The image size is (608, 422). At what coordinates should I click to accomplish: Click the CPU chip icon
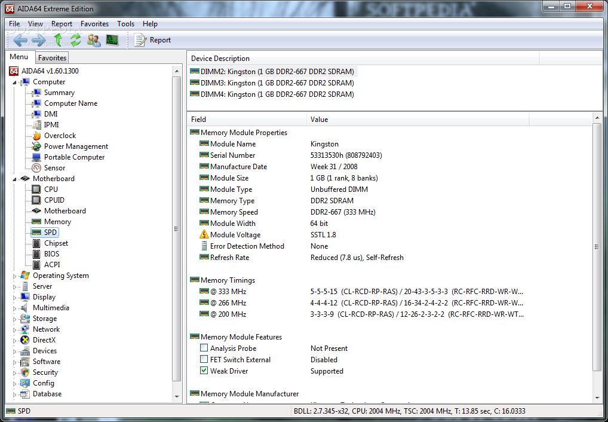tap(36, 189)
